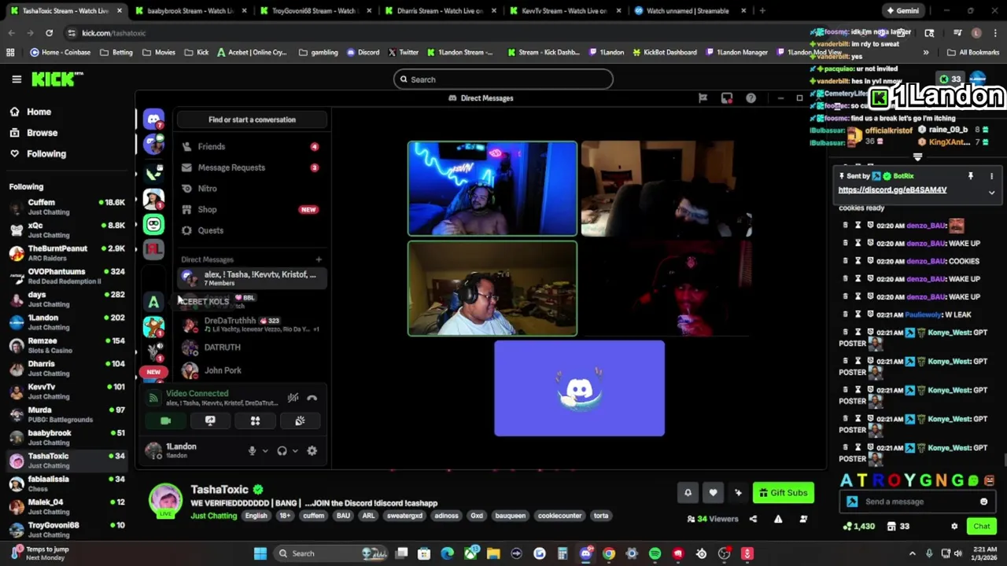Toggle the Discord camera button
1007x566 pixels.
pyautogui.click(x=166, y=421)
